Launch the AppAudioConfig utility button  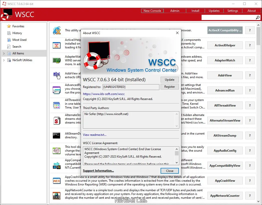225,151
